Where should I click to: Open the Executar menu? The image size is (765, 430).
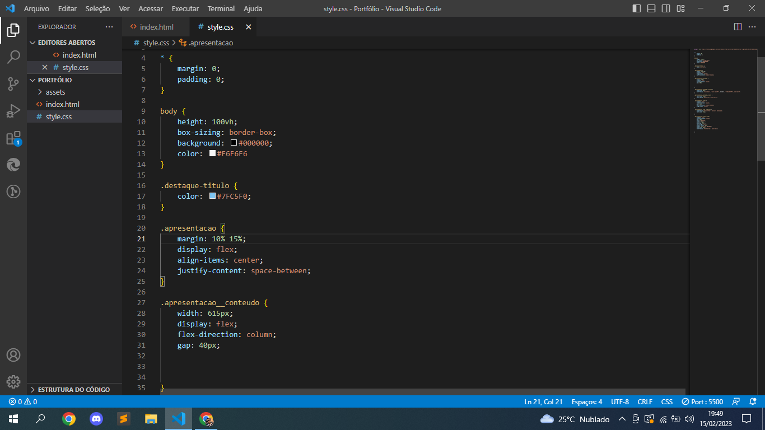tap(185, 8)
